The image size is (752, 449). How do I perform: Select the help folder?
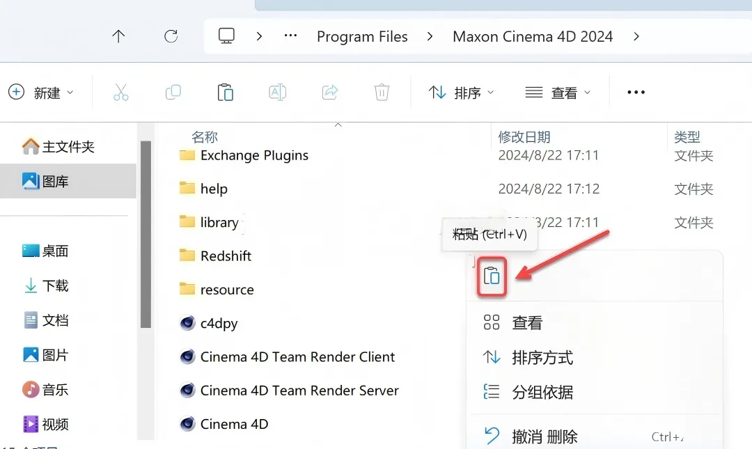pyautogui.click(x=214, y=189)
